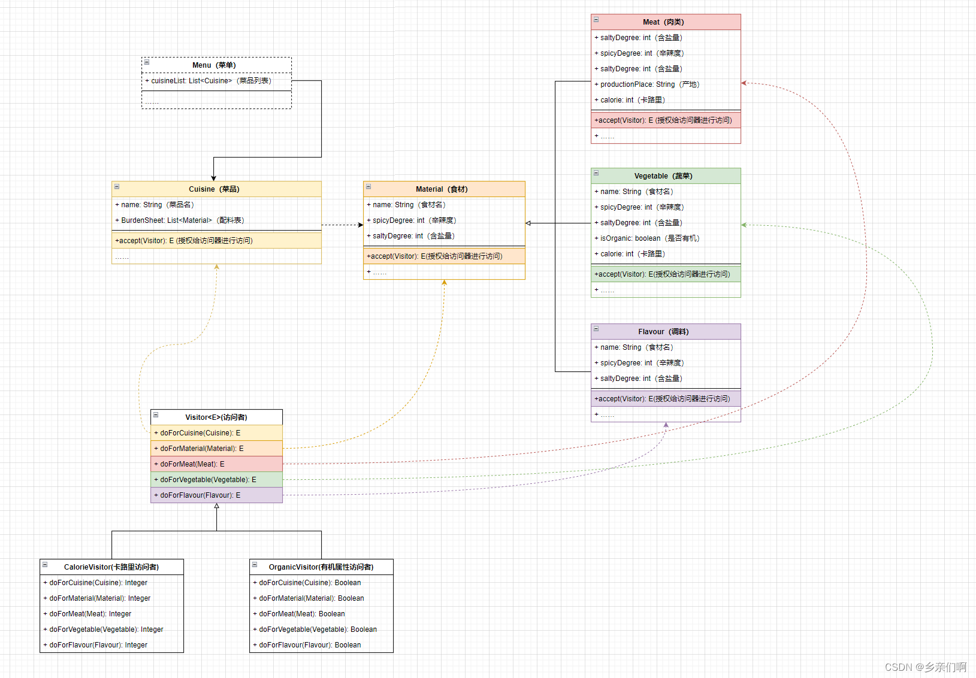Select cuisineList: List<Cuisine> attribute in Menu
Image resolution: width=976 pixels, height=678 pixels.
click(217, 81)
